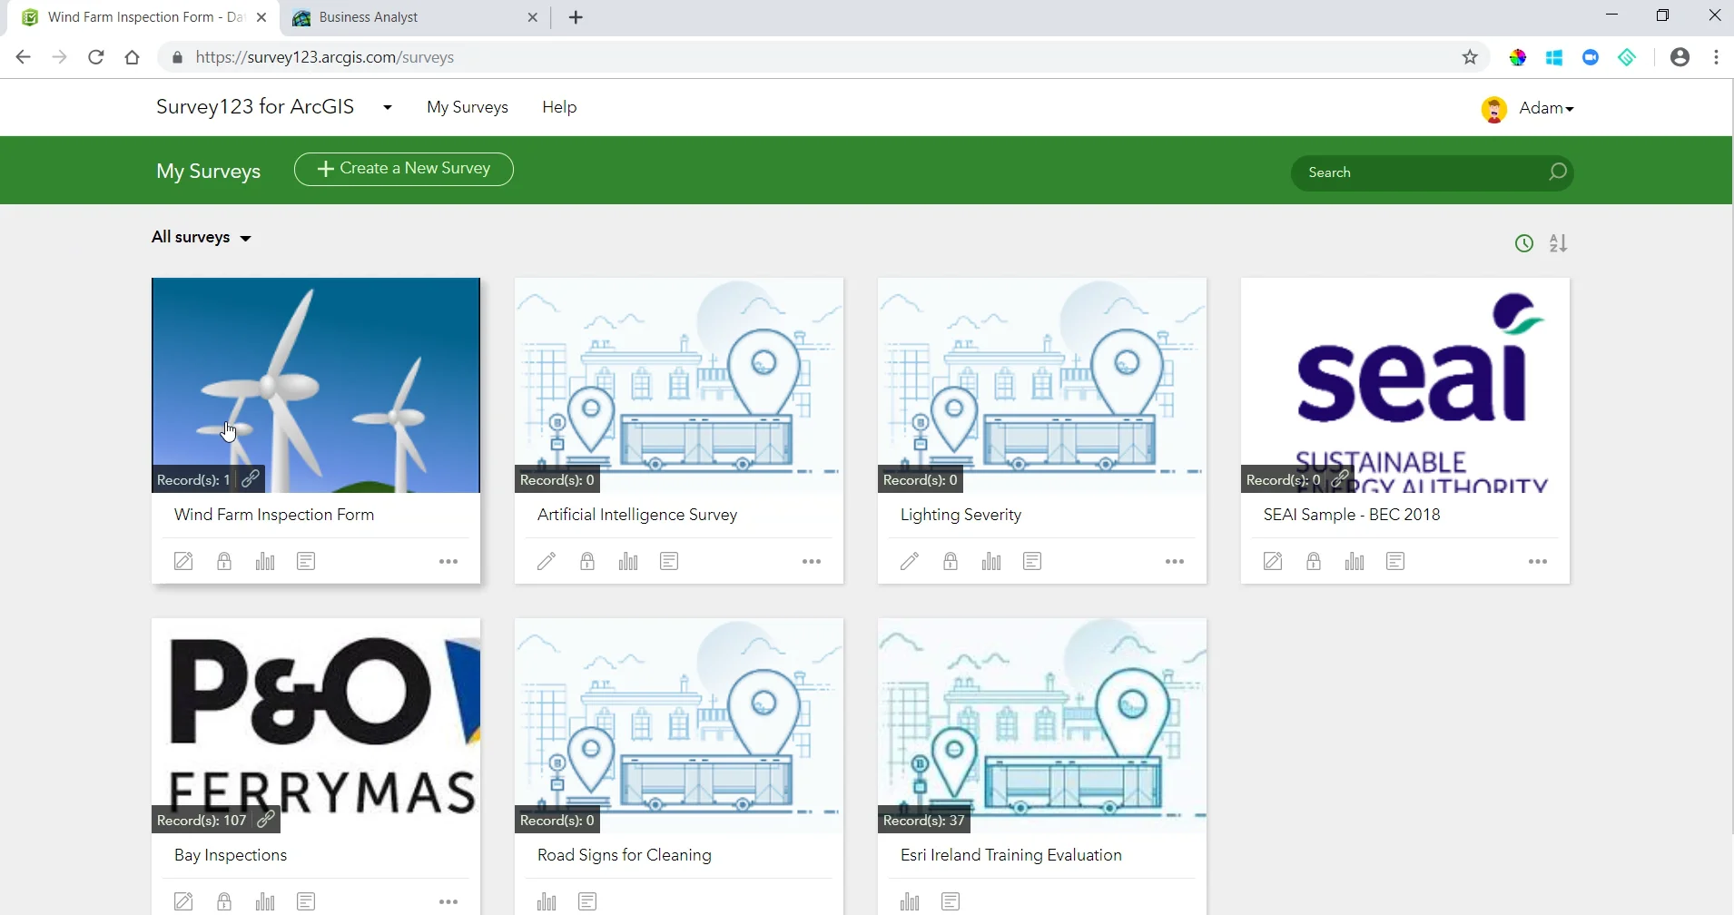Expand the All surveys filter dropdown

click(x=202, y=237)
